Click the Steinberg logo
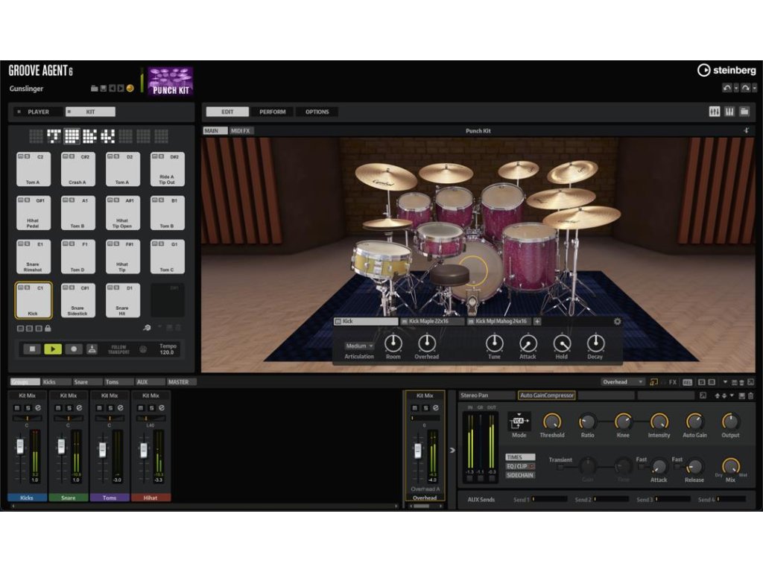The width and height of the screenshot is (763, 572). 726,70
